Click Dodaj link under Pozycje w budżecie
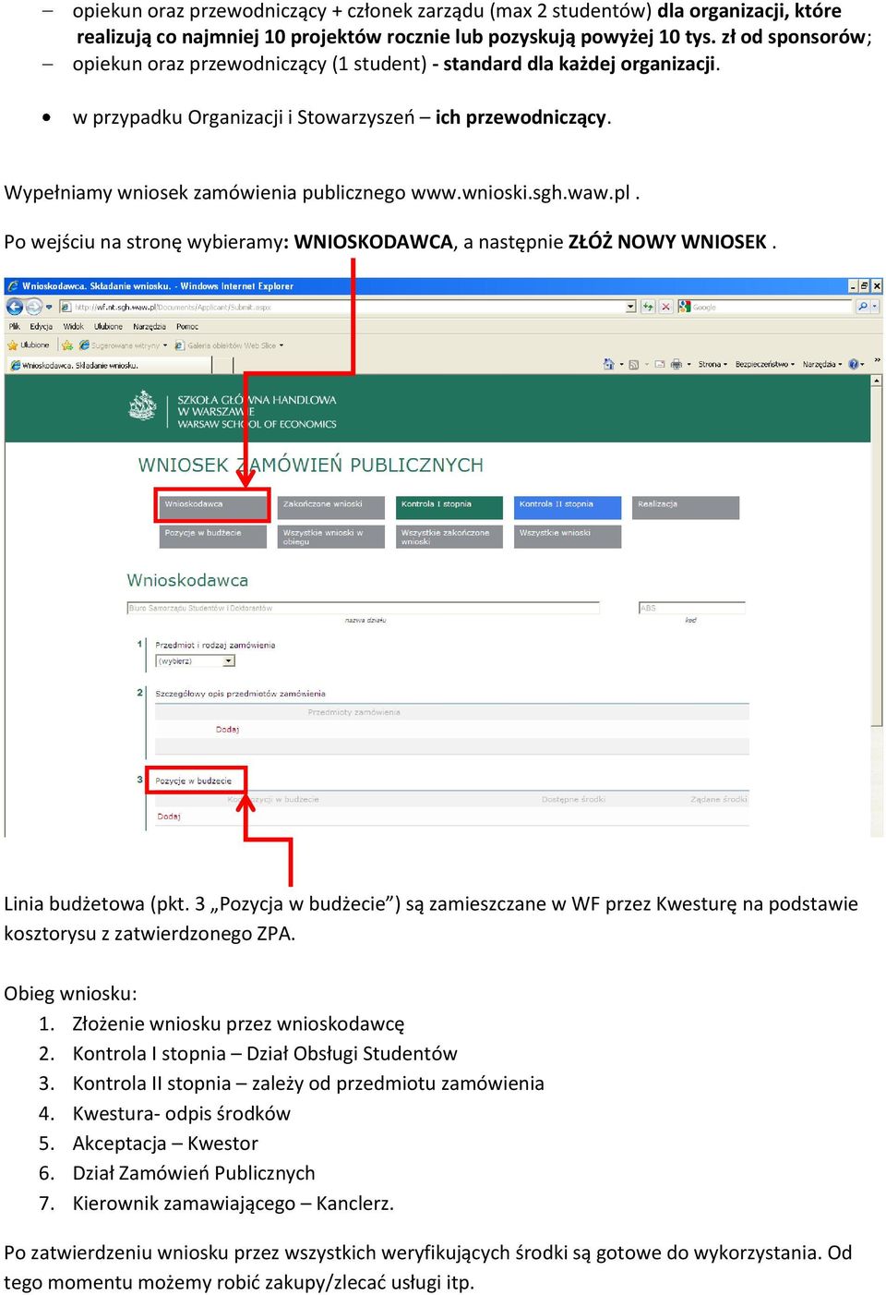Image resolution: width=886 pixels, height=1295 pixels. tap(169, 817)
